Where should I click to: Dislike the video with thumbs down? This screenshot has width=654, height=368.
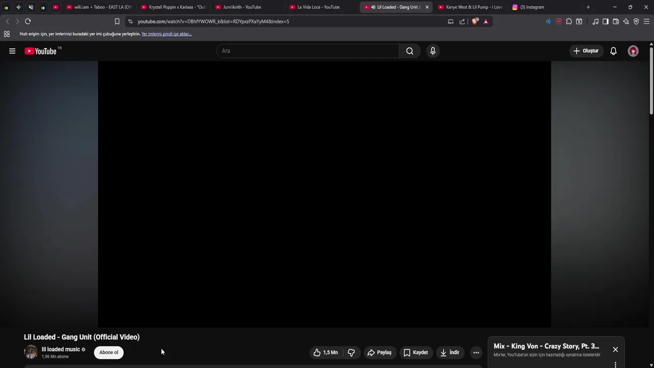pyautogui.click(x=352, y=352)
